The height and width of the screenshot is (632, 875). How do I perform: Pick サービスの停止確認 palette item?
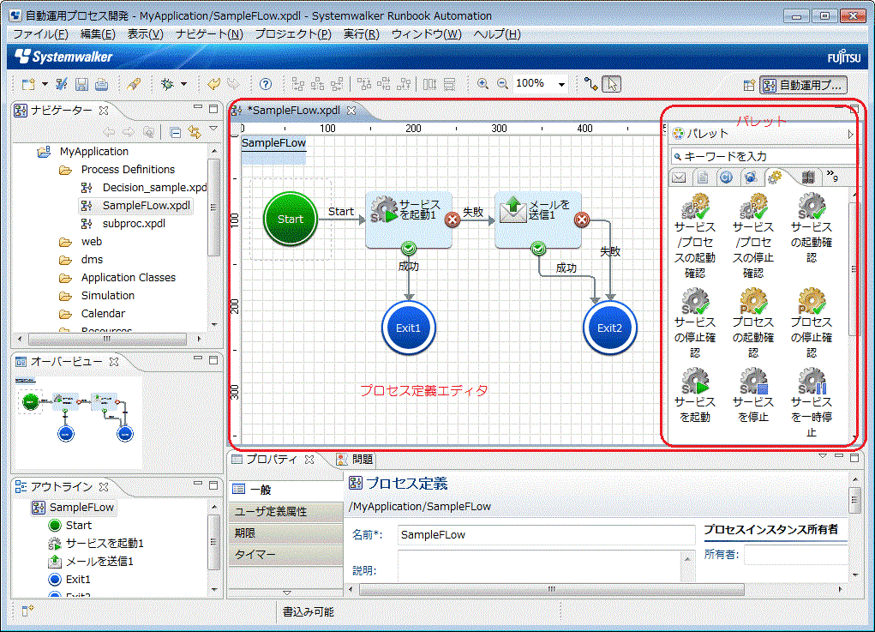coord(695,322)
